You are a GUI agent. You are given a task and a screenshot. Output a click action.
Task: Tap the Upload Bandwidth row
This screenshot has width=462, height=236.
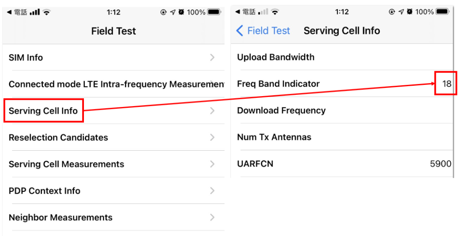[342, 57]
